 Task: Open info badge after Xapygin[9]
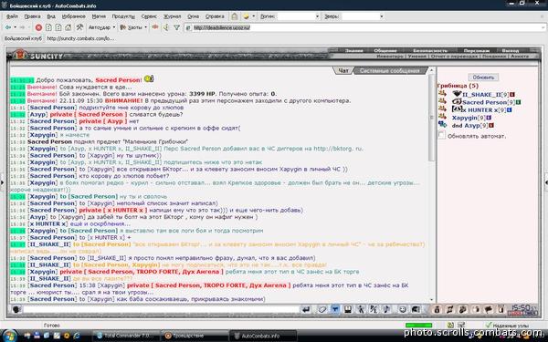489,118
